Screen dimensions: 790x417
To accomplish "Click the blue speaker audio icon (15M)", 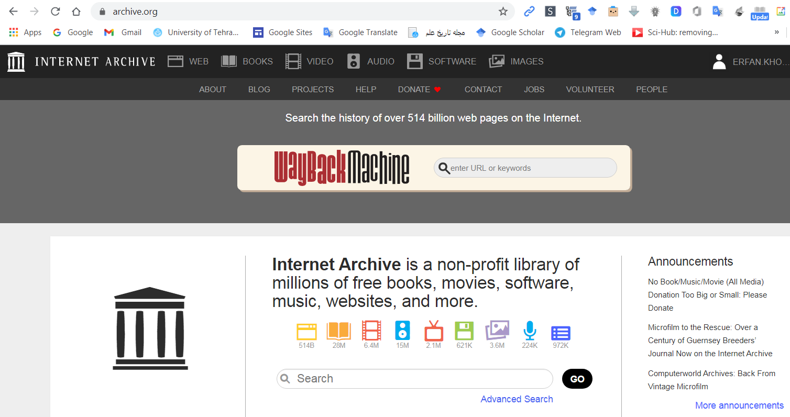I will 402,331.
